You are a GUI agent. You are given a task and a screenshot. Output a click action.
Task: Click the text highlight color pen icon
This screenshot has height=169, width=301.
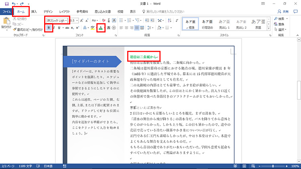92,28
